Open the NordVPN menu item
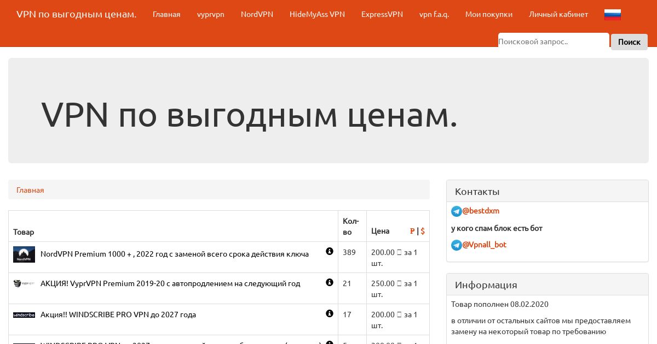Screen dimensions: 657x344 pyautogui.click(x=257, y=14)
